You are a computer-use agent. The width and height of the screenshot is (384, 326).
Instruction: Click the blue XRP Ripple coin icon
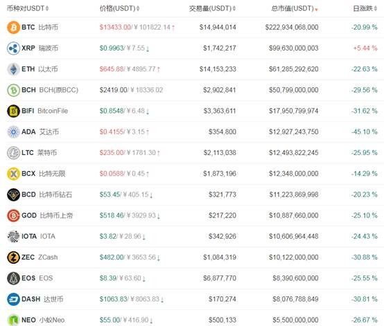click(13, 48)
